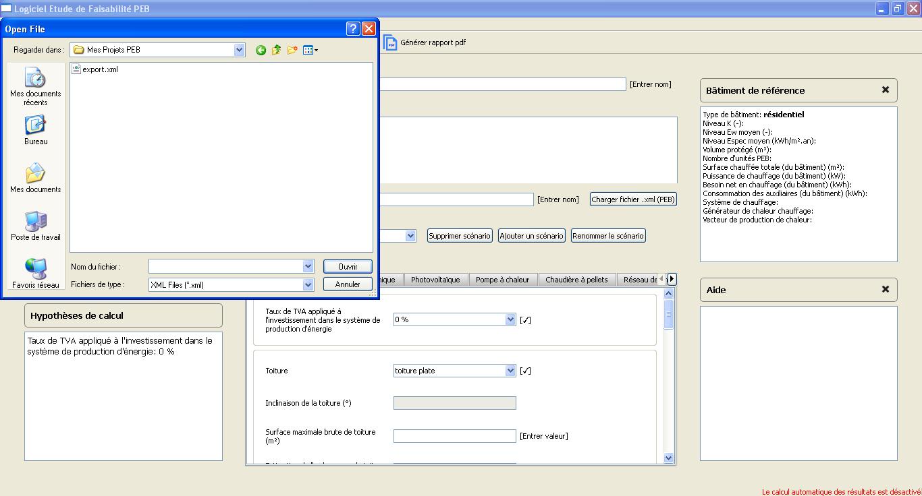922x496 pixels.
Task: Click the Bâtiment de référence title
Action: 755,90
